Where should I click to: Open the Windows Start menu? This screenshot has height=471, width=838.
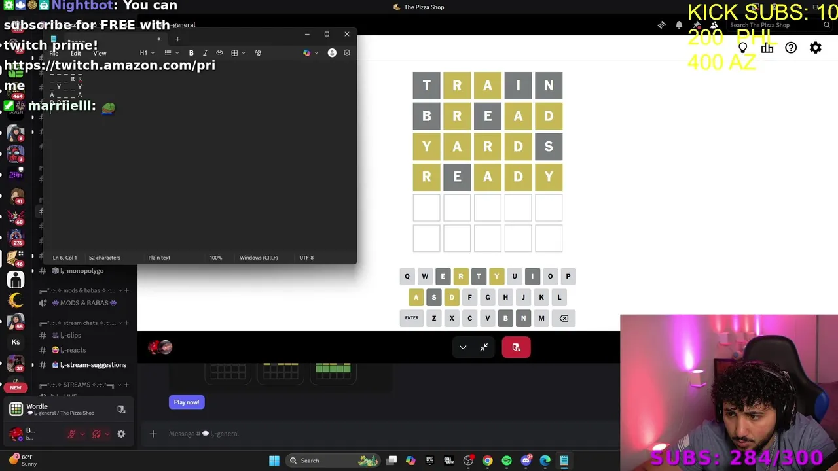(274, 461)
